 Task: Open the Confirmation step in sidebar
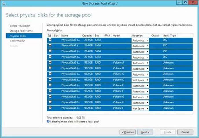(17, 41)
